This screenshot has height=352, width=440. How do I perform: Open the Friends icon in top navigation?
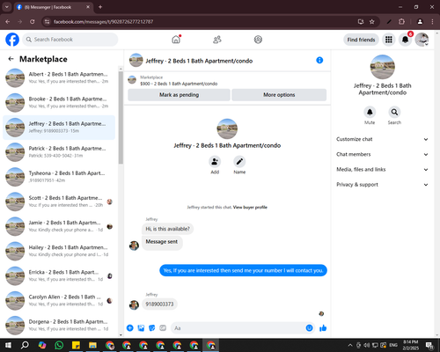217,40
